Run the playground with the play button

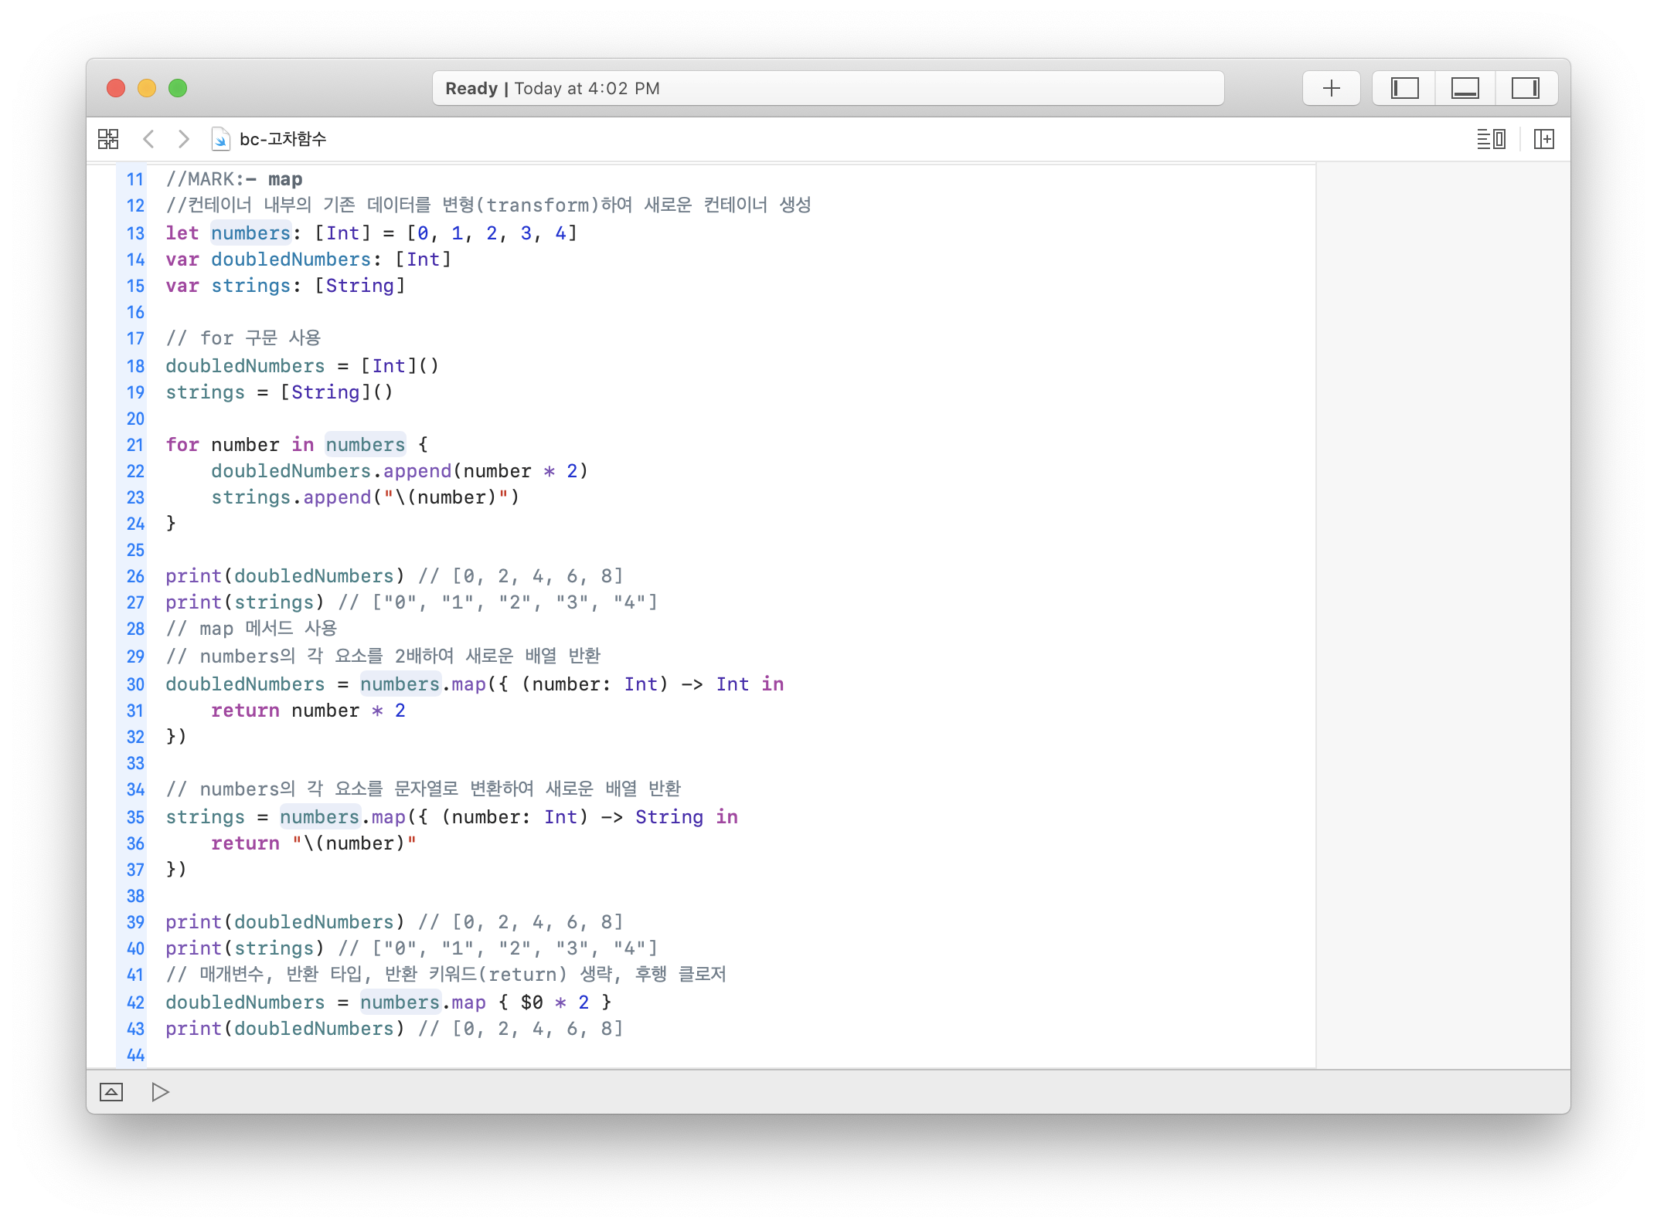[160, 1092]
